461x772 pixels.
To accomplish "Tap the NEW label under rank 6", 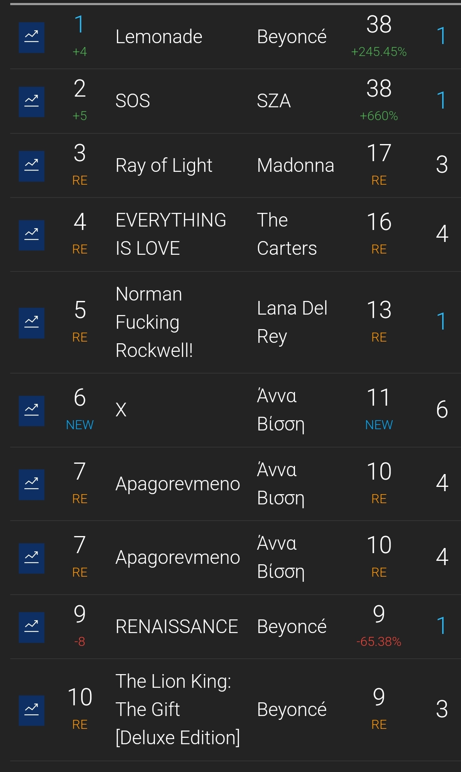I will pos(80,425).
